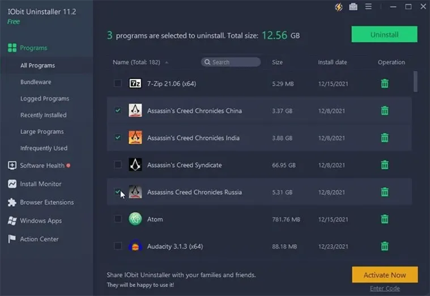Select the Atom program name
Screen dimensions: 430x296
click(155, 219)
